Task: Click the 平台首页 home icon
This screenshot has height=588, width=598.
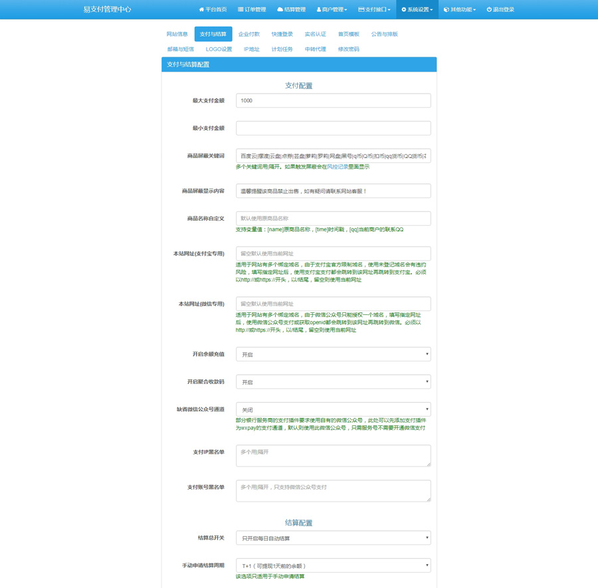Action: [x=201, y=10]
